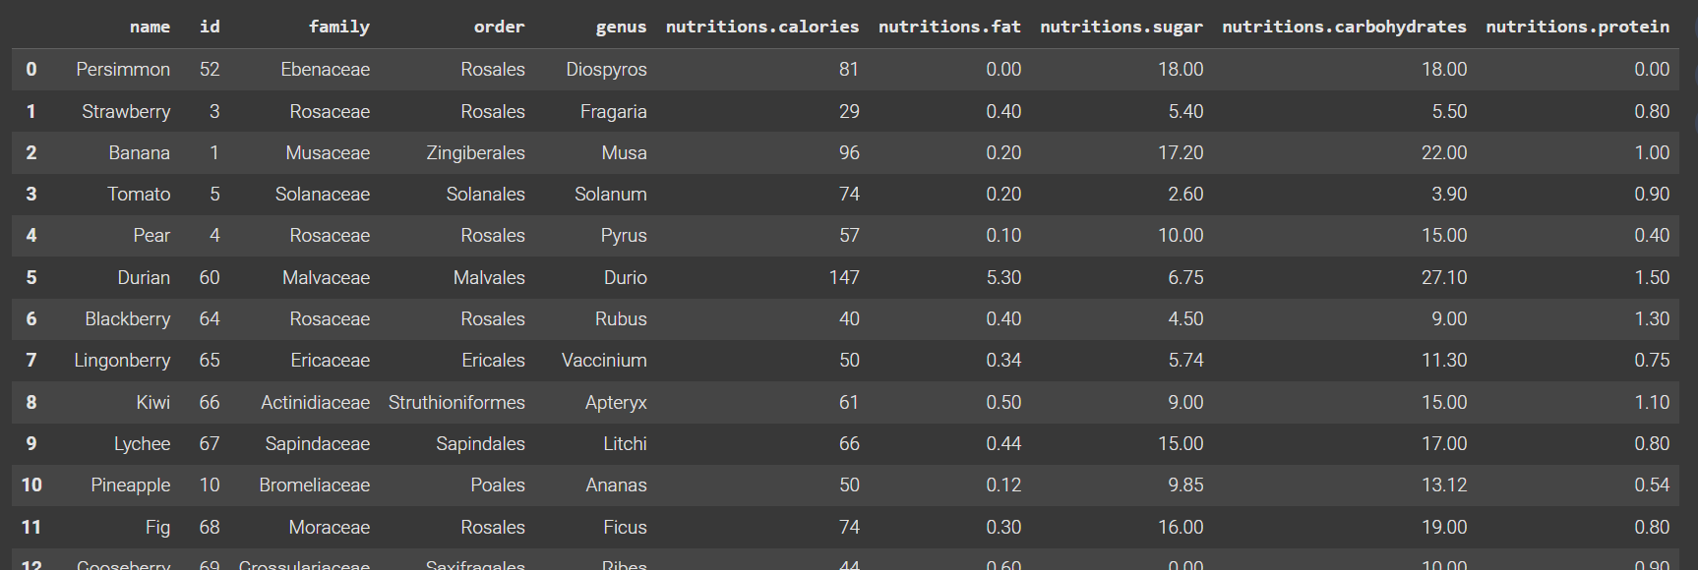1698x570 pixels.
Task: Click Lychee's protein value 0.80
Action: point(1651,444)
